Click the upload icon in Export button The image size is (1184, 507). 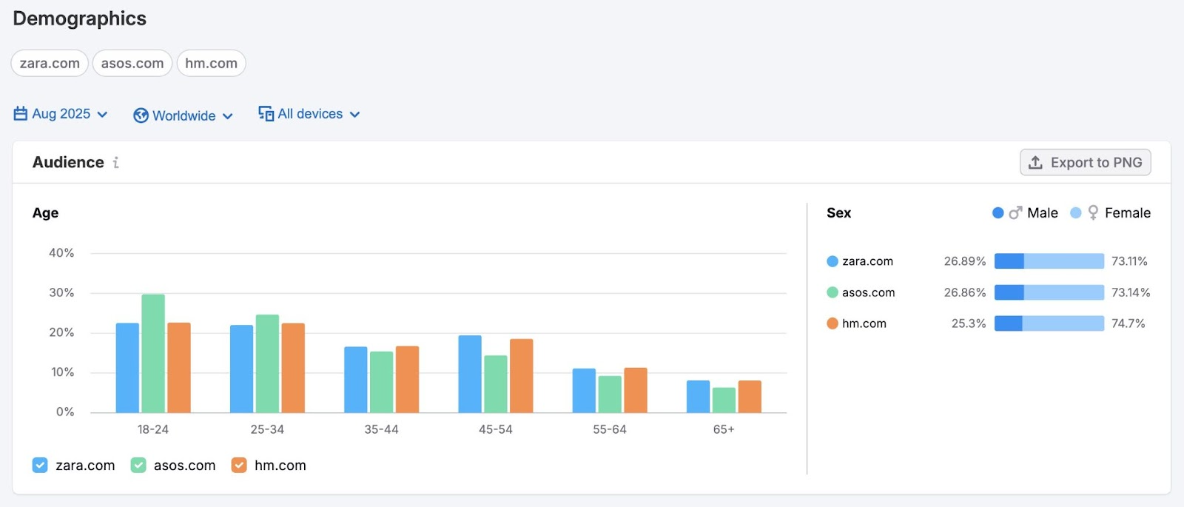[1035, 163]
